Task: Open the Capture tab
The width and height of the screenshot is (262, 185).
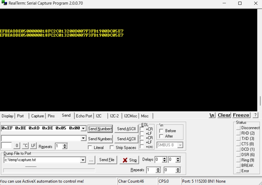Action: click(37, 116)
